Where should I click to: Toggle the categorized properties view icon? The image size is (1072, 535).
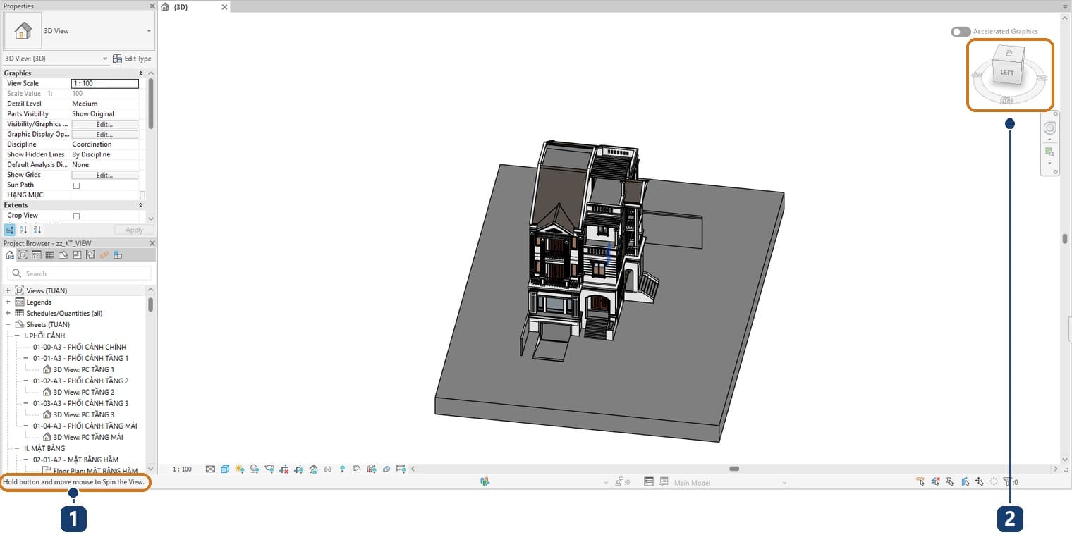click(x=10, y=230)
